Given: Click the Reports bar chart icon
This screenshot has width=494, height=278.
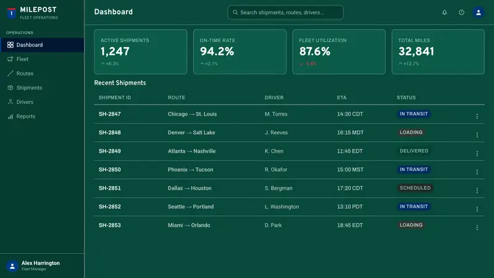Looking at the screenshot, I should (x=10, y=116).
